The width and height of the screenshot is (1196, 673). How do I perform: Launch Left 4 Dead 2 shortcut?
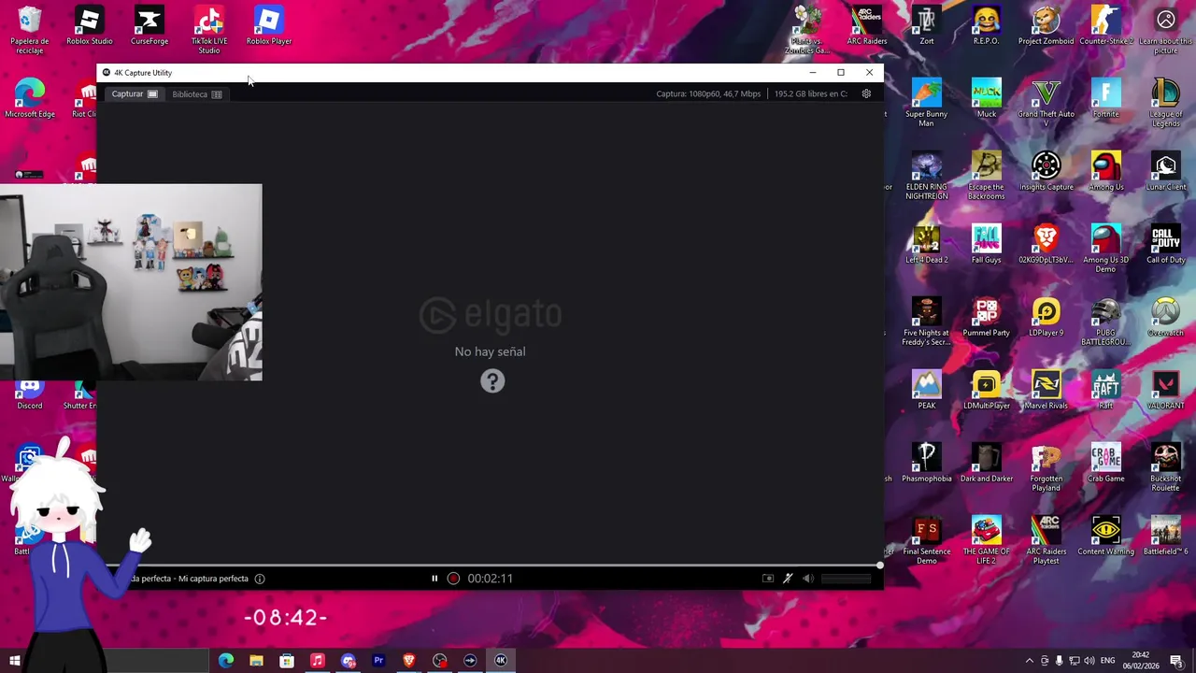927,245
